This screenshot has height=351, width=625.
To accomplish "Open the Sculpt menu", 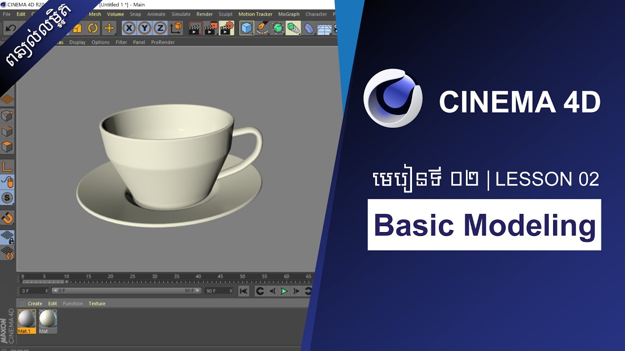I will (x=226, y=14).
